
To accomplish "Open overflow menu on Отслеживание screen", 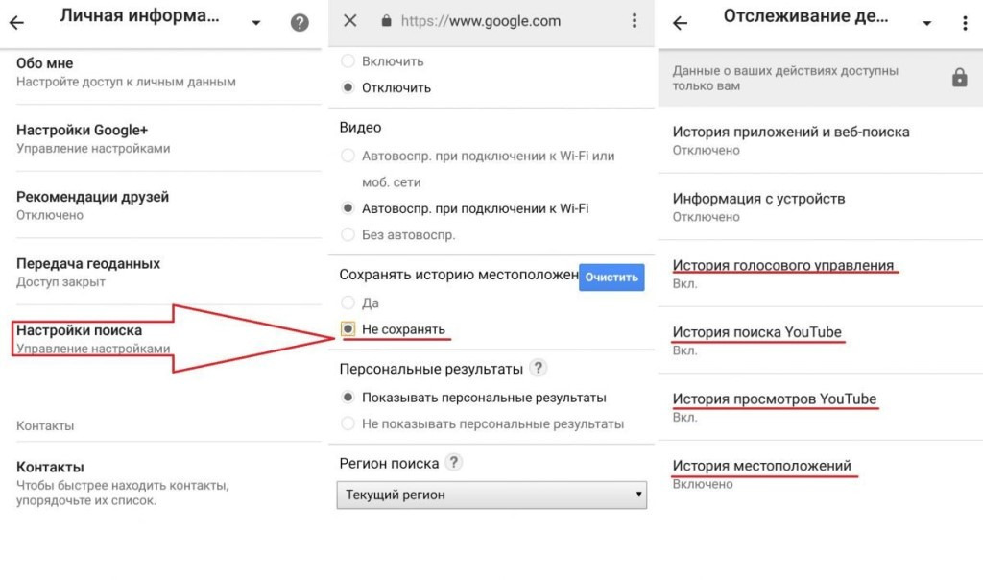I will pyautogui.click(x=965, y=23).
